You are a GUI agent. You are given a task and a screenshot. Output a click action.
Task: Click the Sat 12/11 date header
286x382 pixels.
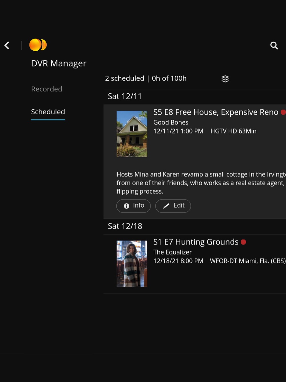click(125, 96)
